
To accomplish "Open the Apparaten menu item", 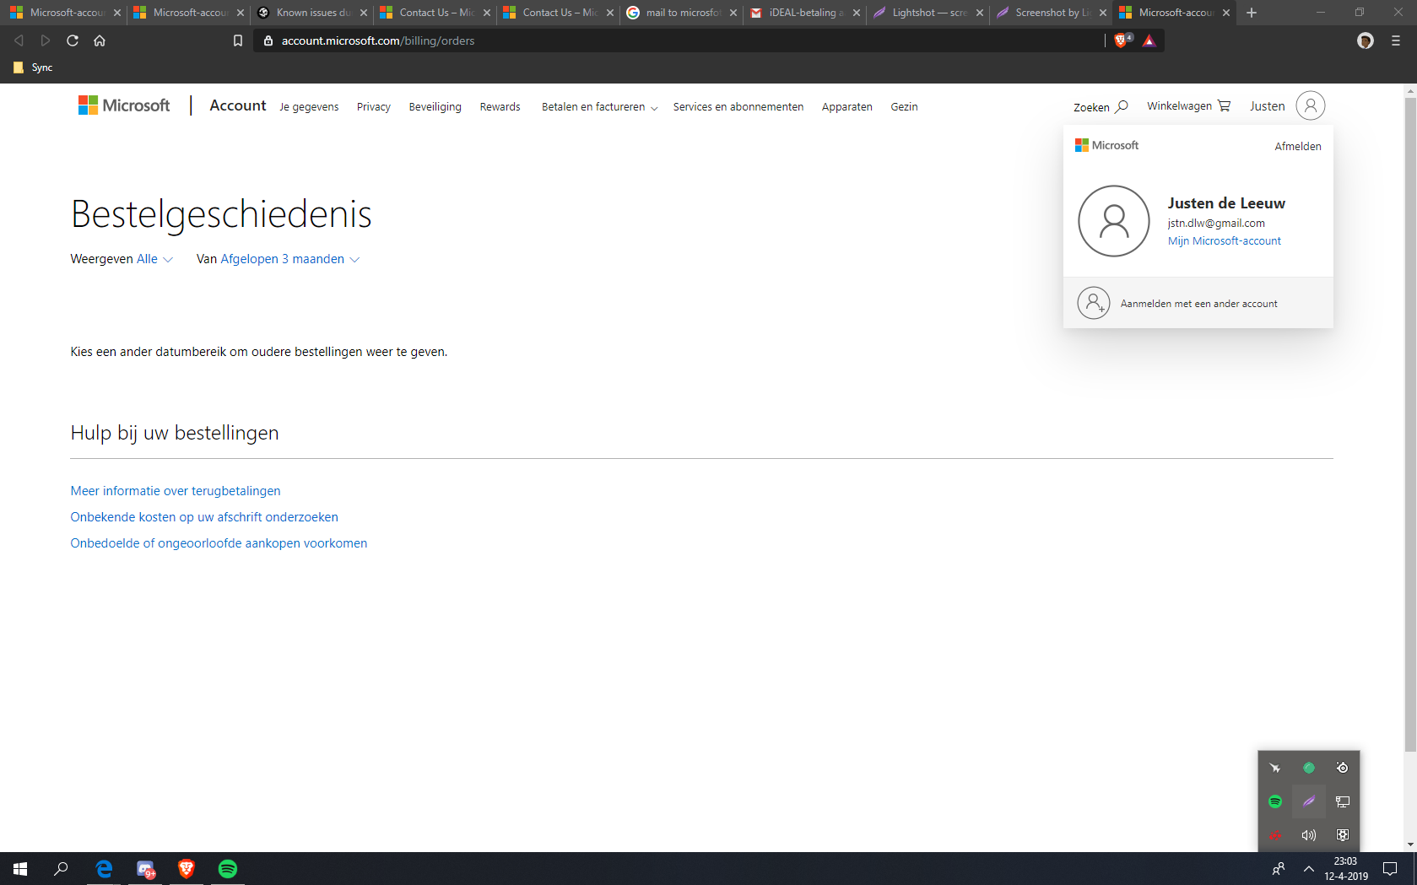I will 846,107.
